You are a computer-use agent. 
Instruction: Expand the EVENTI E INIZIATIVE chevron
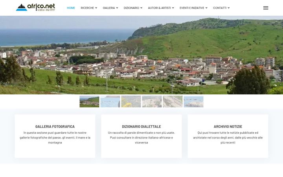(x=206, y=8)
